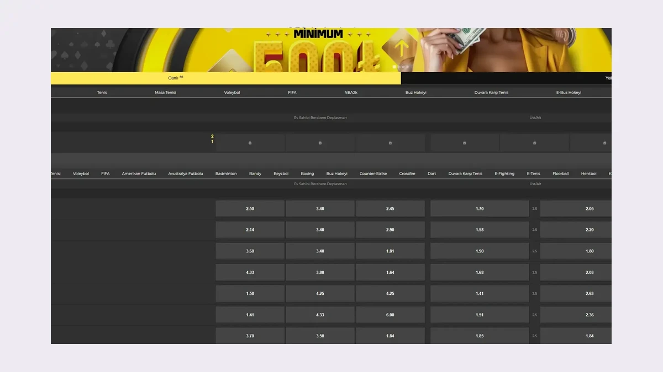
Task: Switch to the Masa Tenisi live category
Action: [165, 93]
